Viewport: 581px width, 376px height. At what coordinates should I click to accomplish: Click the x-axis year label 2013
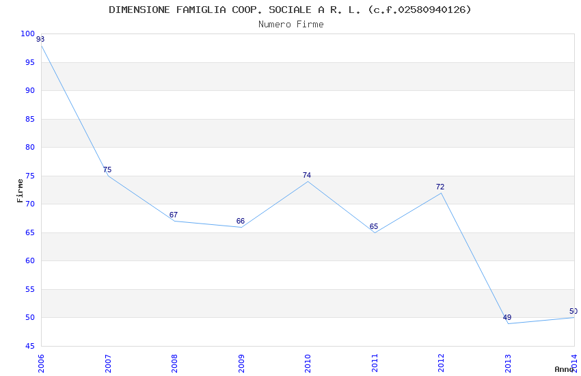[x=508, y=364]
